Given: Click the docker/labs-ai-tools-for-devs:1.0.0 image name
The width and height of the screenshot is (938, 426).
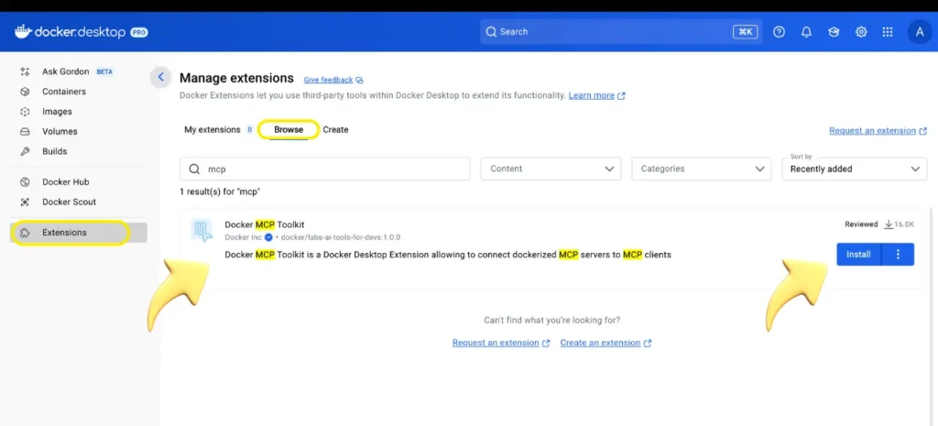Looking at the screenshot, I should click(x=341, y=237).
